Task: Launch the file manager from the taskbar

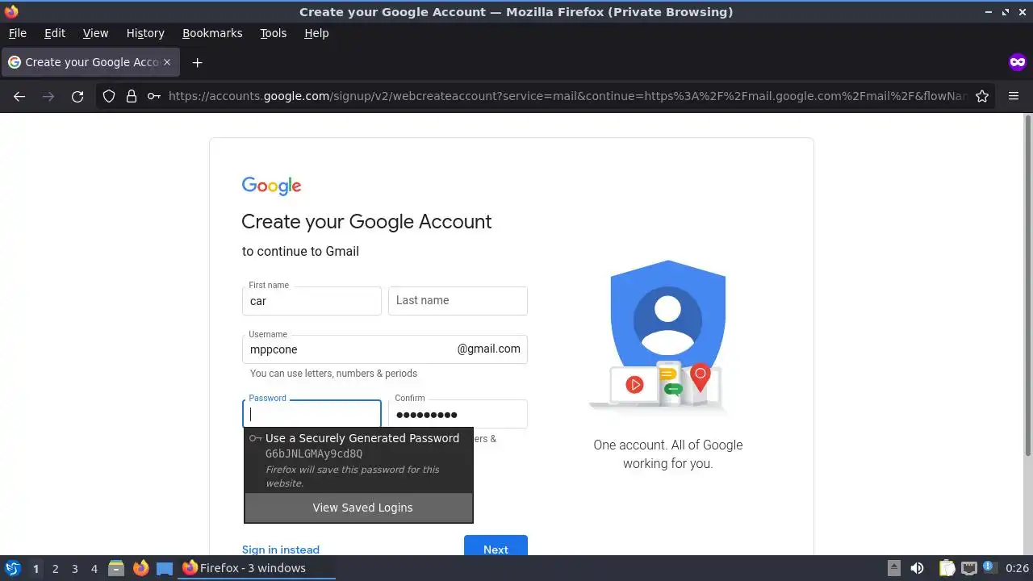Action: [x=116, y=568]
